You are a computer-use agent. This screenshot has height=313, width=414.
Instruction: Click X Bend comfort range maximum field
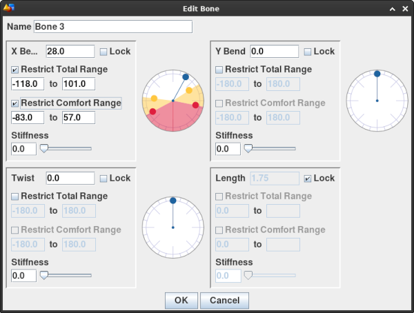(78, 118)
